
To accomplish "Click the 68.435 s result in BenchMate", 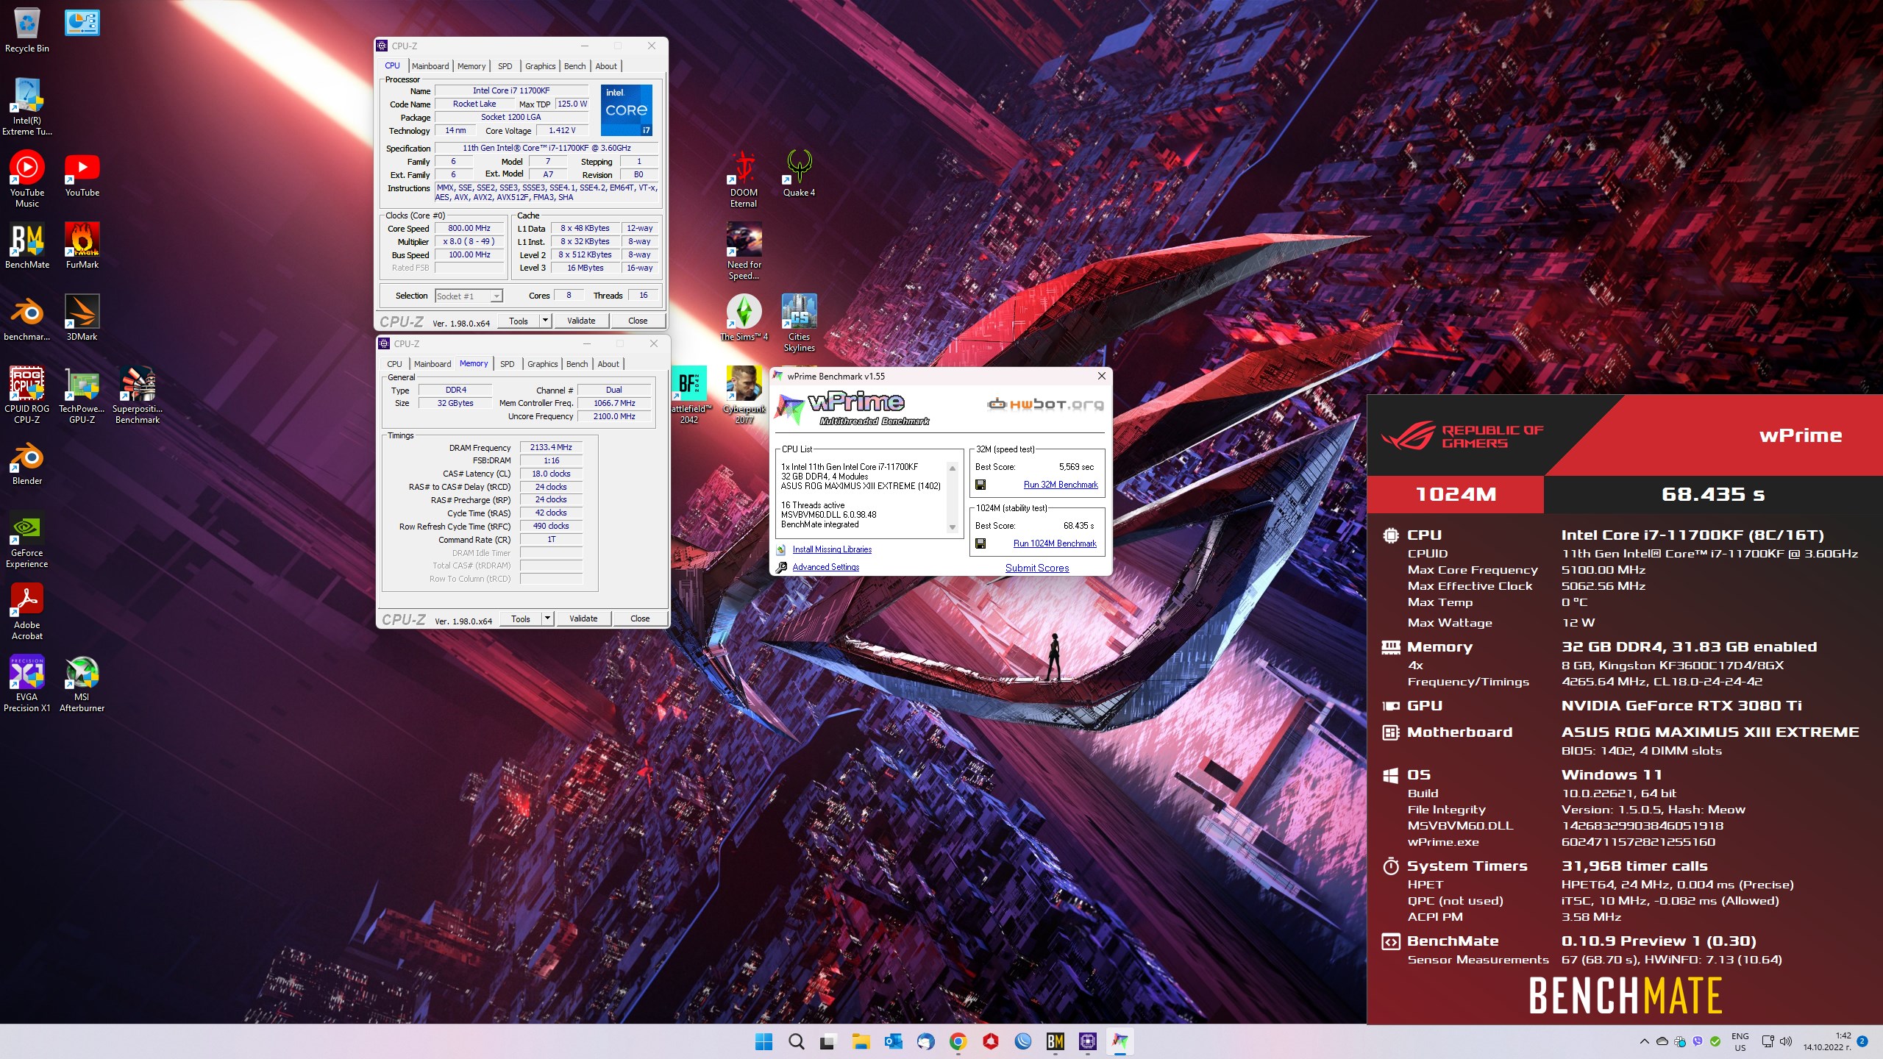I will point(1713,494).
